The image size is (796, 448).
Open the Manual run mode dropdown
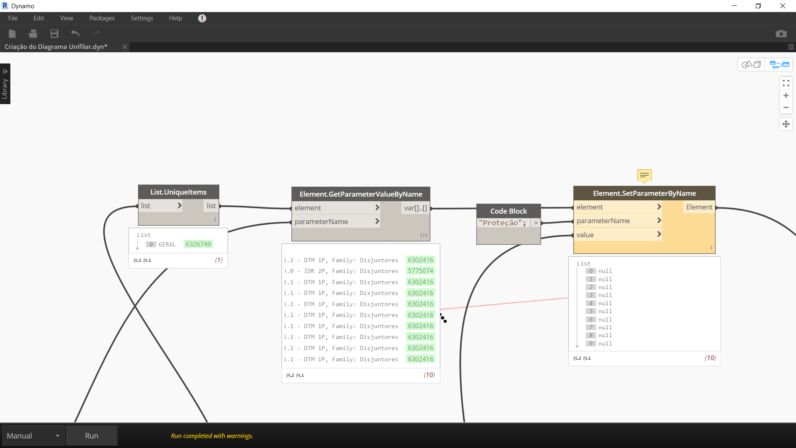point(33,436)
